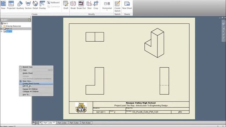Click the Drawing Resources folder icon
226x127 pixels.
pyautogui.click(x=5, y=26)
